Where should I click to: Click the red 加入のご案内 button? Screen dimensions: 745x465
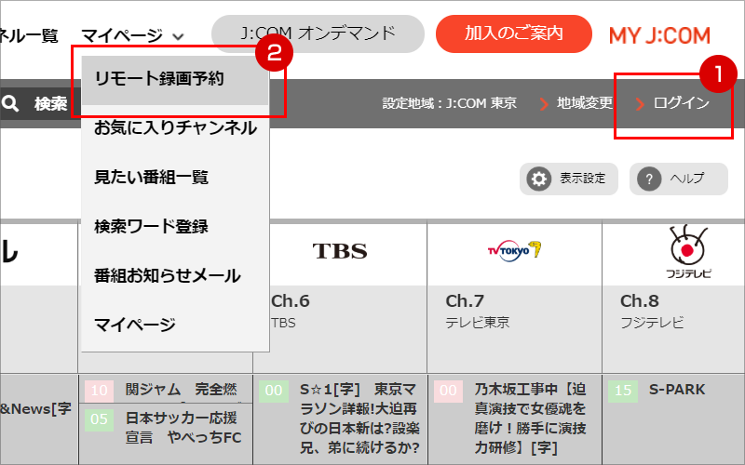pyautogui.click(x=514, y=33)
